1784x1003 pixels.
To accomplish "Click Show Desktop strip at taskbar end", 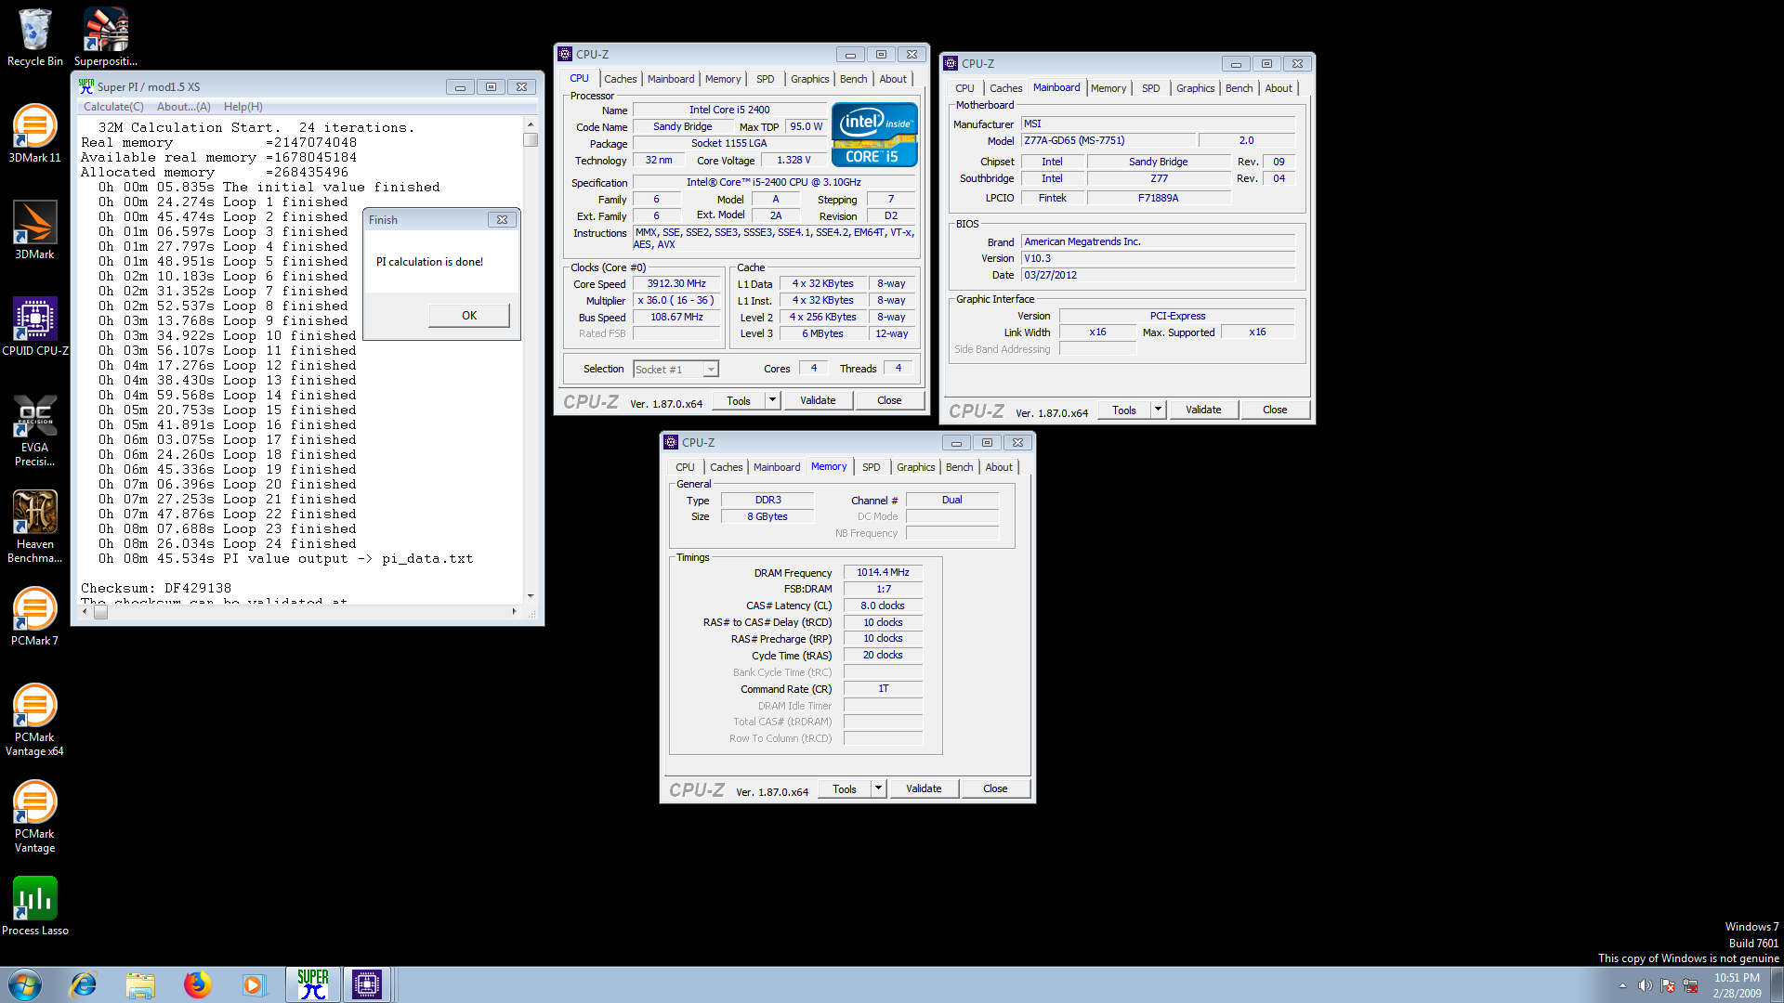I will point(1777,984).
